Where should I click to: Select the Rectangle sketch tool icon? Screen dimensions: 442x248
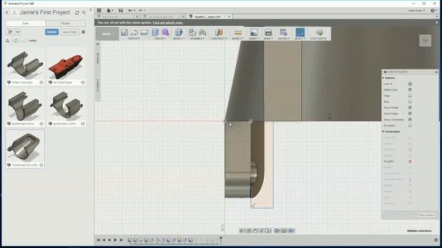(x=144, y=32)
